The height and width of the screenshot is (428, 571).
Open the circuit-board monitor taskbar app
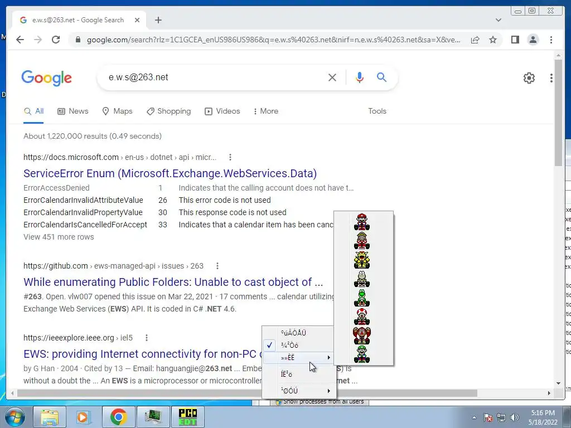coord(153,417)
